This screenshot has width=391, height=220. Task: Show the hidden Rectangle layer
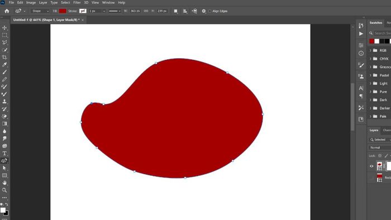click(x=371, y=178)
